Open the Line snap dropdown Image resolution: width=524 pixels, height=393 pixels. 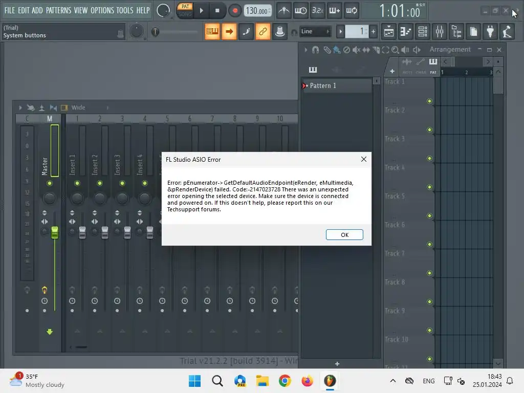(315, 31)
